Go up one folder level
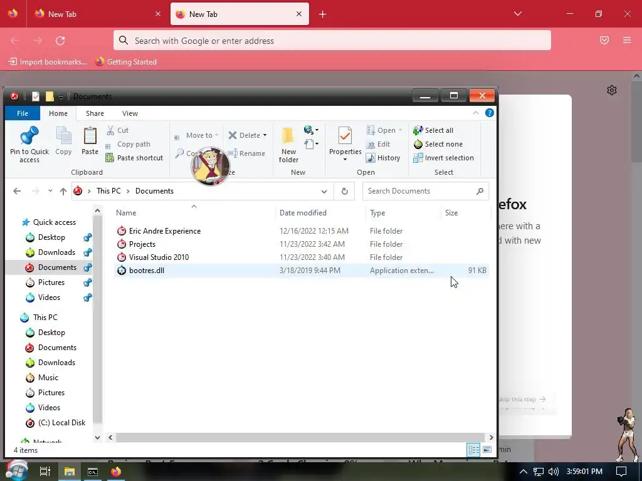Viewport: 642px width, 481px height. pyautogui.click(x=63, y=191)
